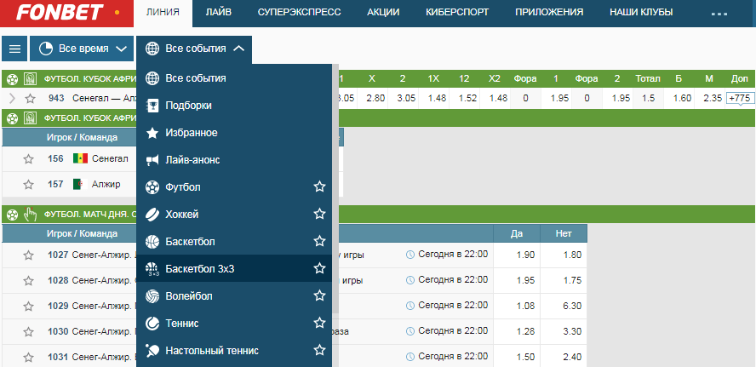Open the НАШИ КЛУБЫ tab

641,13
